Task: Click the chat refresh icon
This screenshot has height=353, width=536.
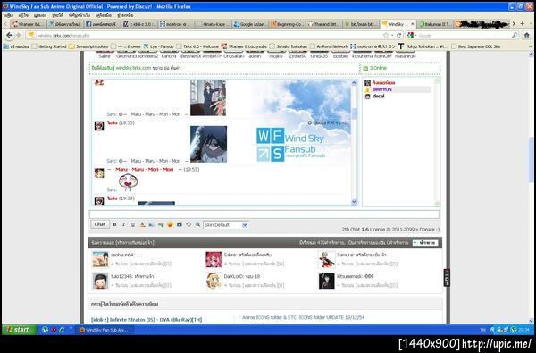Action: click(188, 224)
